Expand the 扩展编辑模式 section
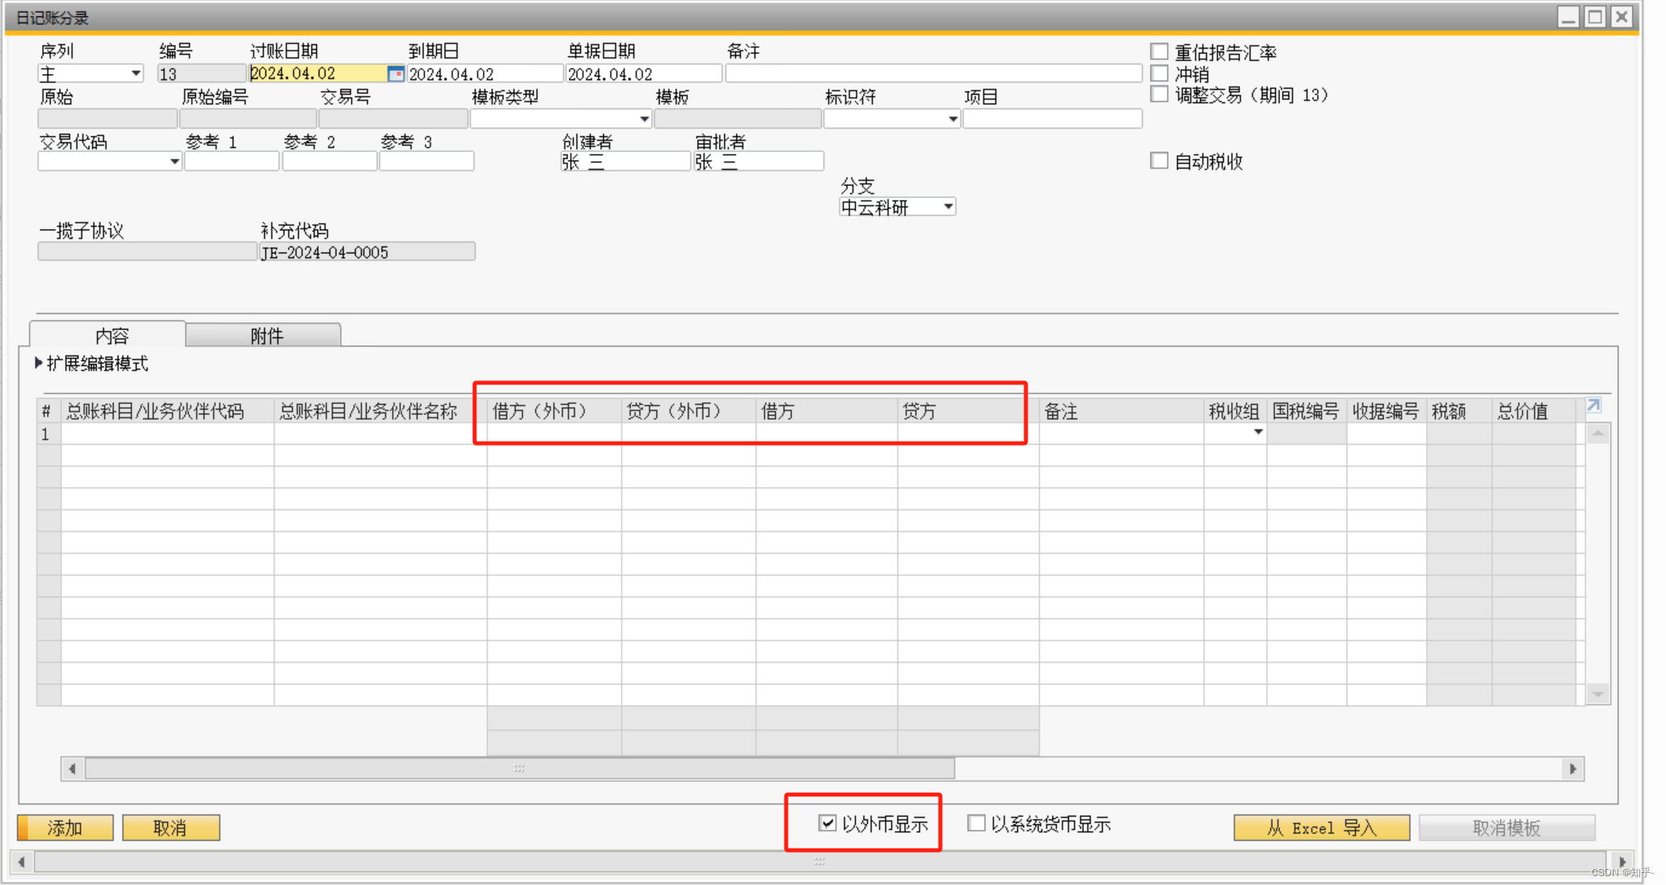Image resolution: width=1666 pixels, height=885 pixels. [x=39, y=363]
